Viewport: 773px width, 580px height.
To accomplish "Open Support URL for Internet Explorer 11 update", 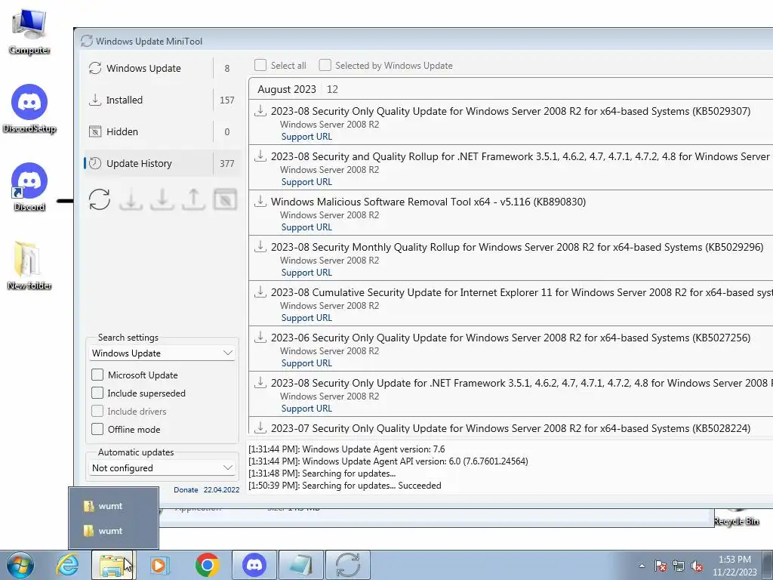I will pos(306,318).
